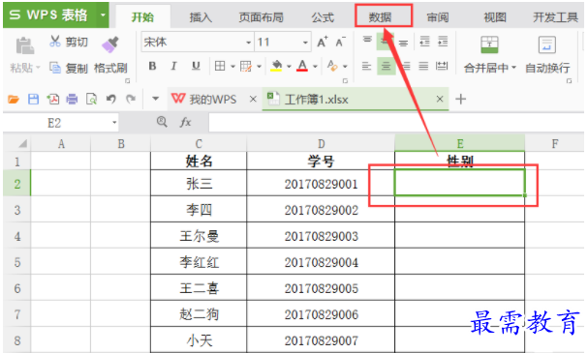Click the redo arrow icon
Viewport: 588px width, 353px height.
(x=131, y=100)
